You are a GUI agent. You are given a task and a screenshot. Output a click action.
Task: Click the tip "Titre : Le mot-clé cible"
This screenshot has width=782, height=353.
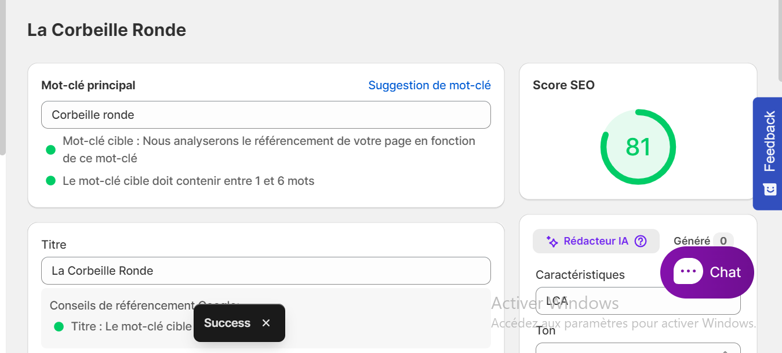(x=132, y=326)
